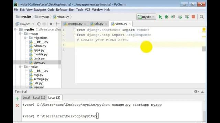
Task: Click the profile run icon
Action: 180,17
